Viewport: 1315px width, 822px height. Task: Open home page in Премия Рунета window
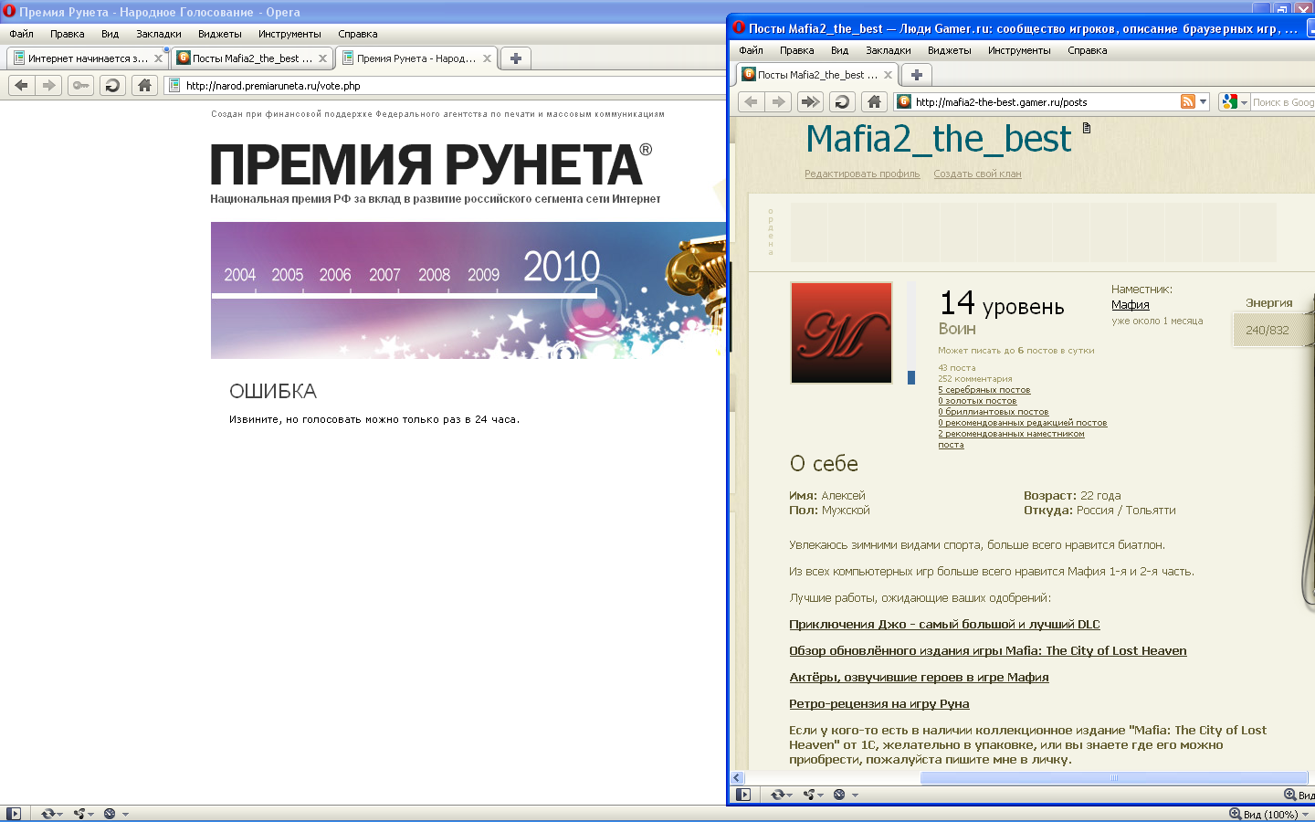[144, 85]
